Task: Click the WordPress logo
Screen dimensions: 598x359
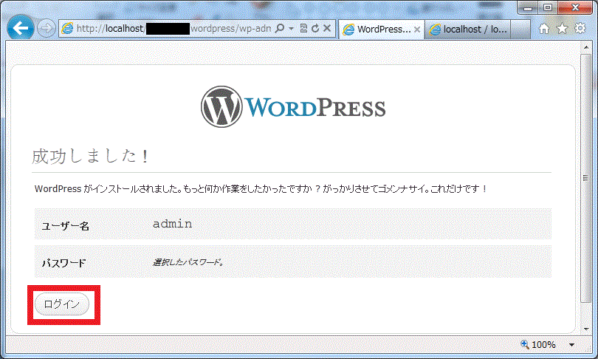Action: click(293, 107)
